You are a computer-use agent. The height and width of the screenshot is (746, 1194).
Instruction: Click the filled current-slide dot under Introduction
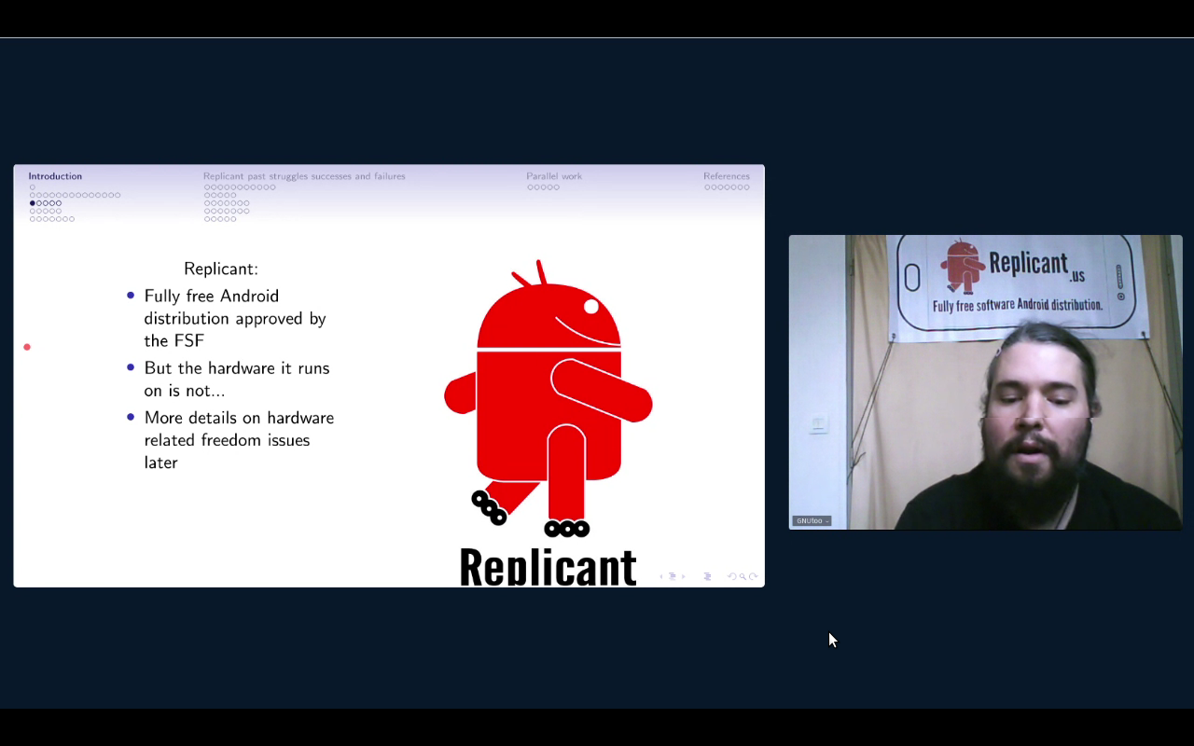[33, 203]
